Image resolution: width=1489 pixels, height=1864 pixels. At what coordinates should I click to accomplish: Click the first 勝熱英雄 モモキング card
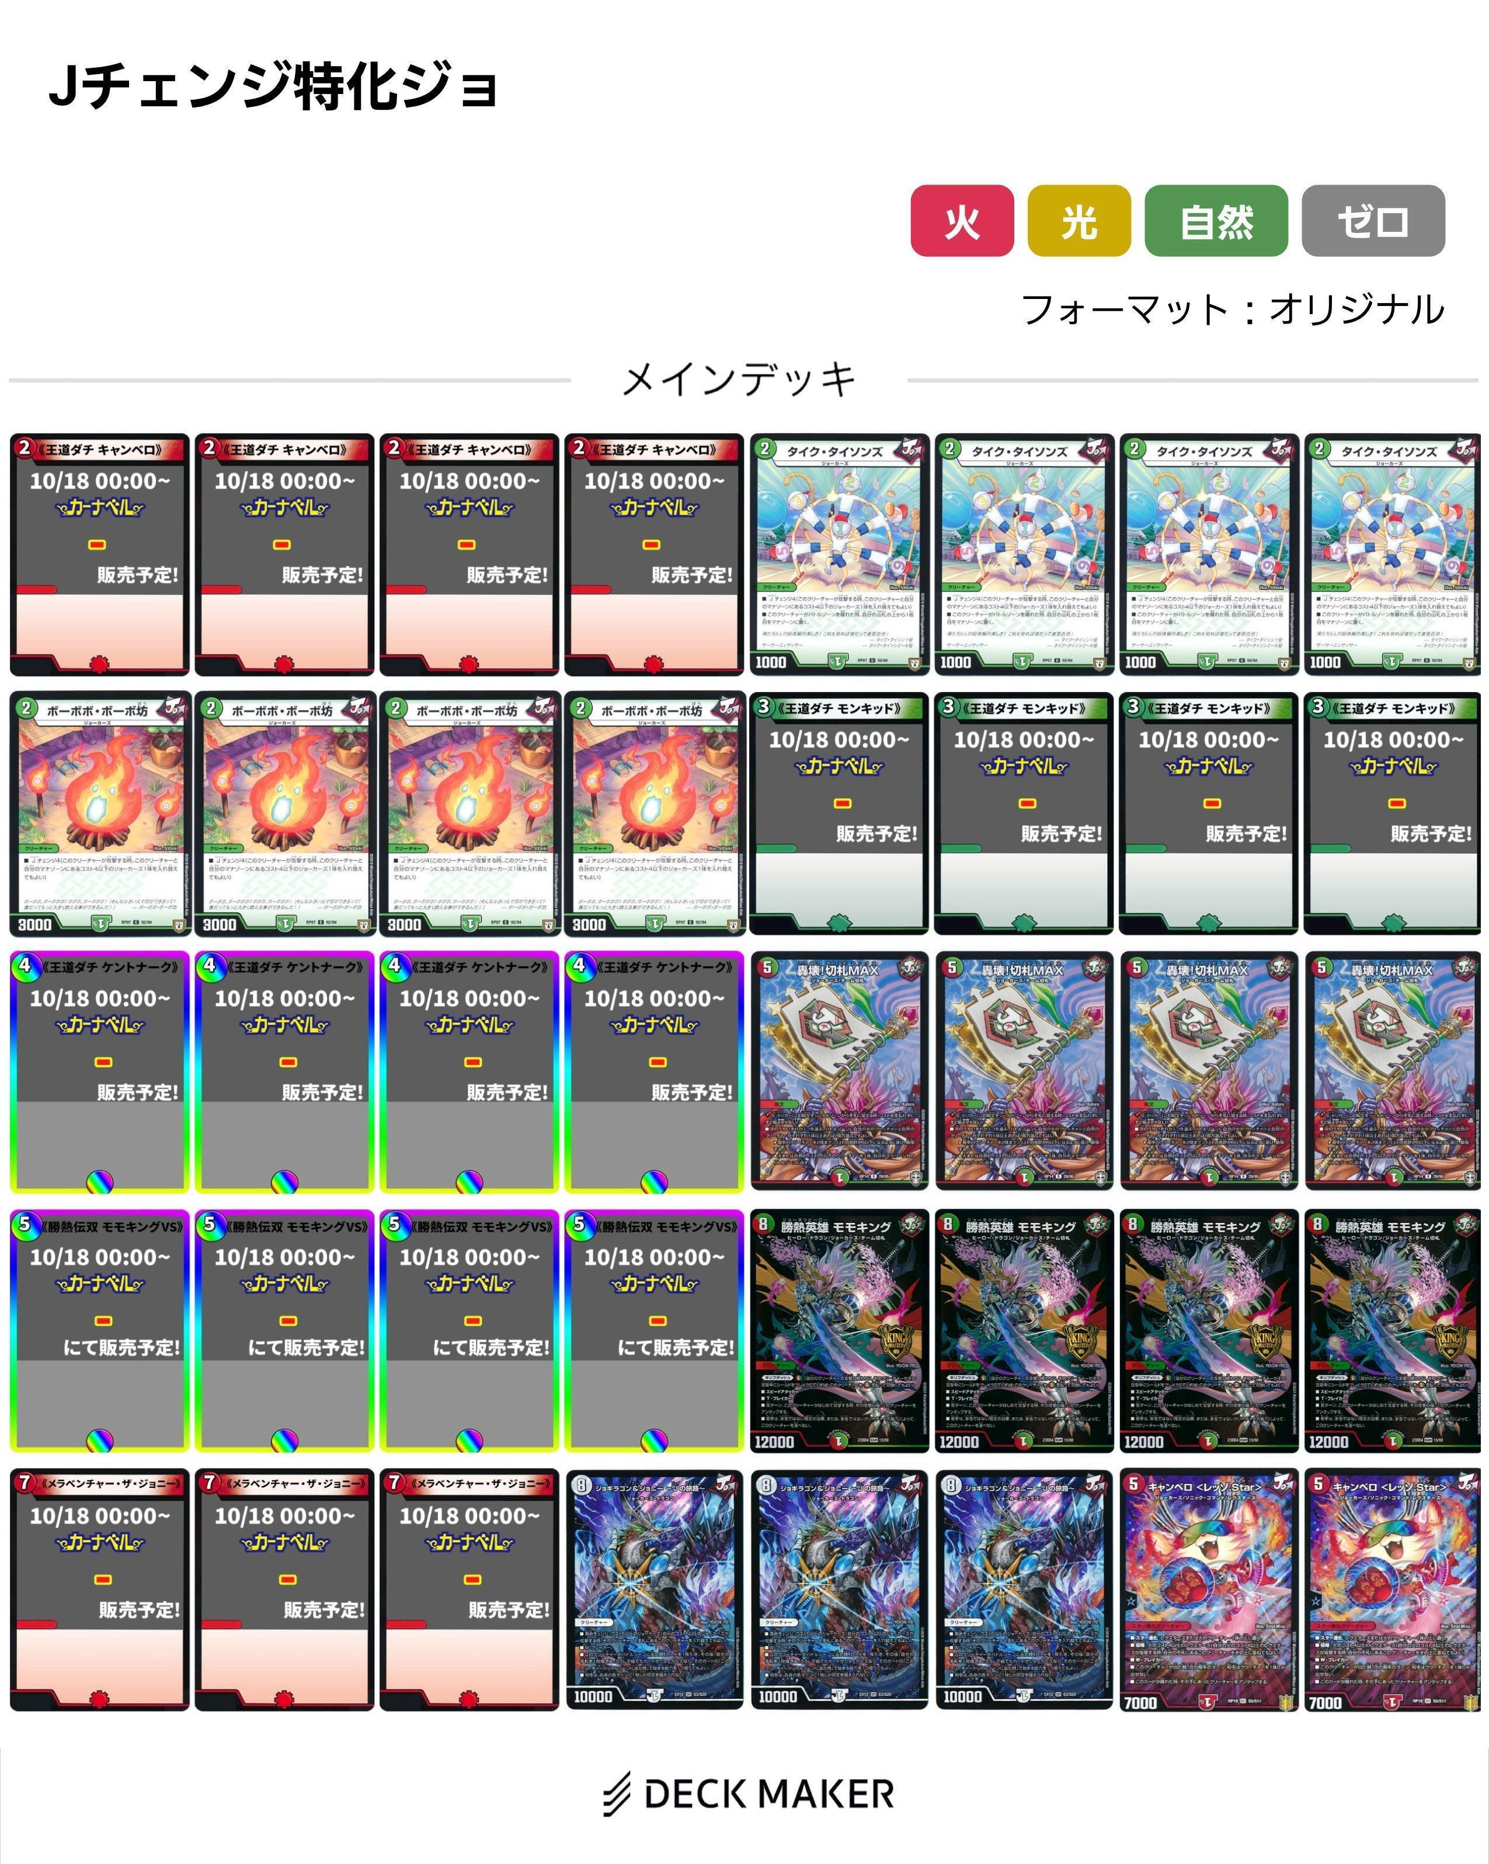click(839, 1331)
